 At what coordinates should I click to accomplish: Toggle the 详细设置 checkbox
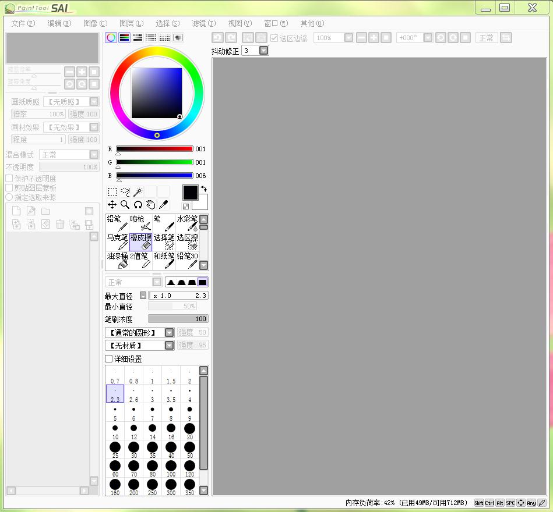109,359
